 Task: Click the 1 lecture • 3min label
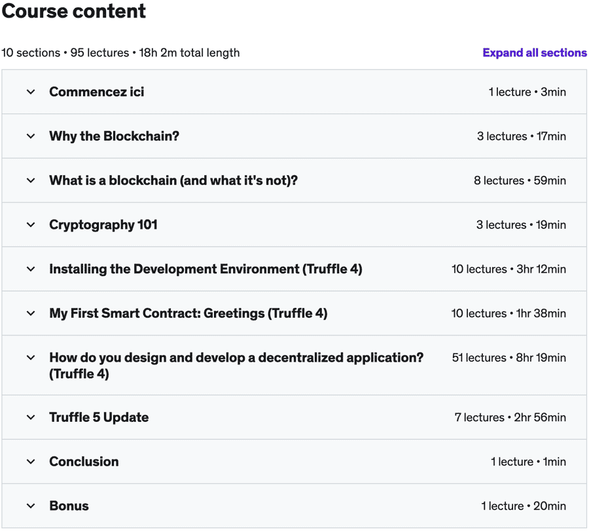527,92
